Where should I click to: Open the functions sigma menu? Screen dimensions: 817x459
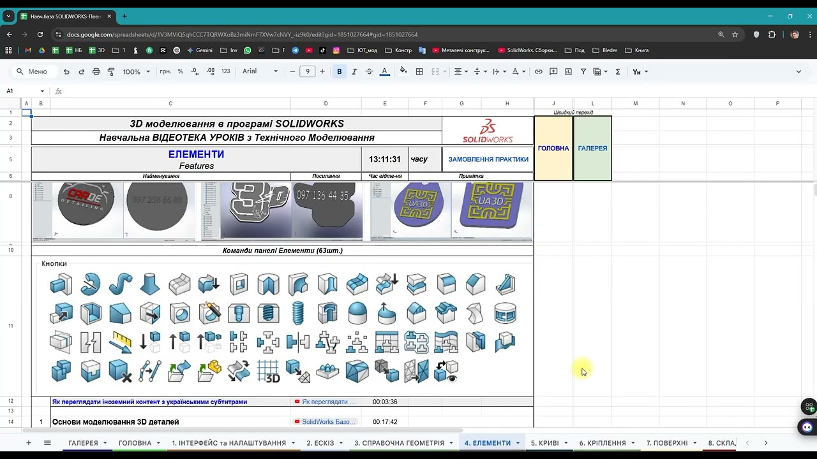[618, 72]
